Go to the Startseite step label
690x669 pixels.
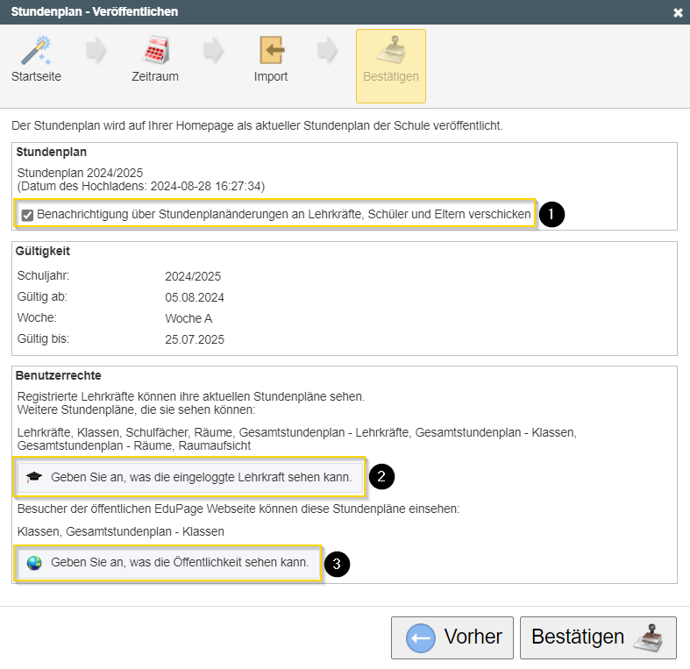[36, 76]
